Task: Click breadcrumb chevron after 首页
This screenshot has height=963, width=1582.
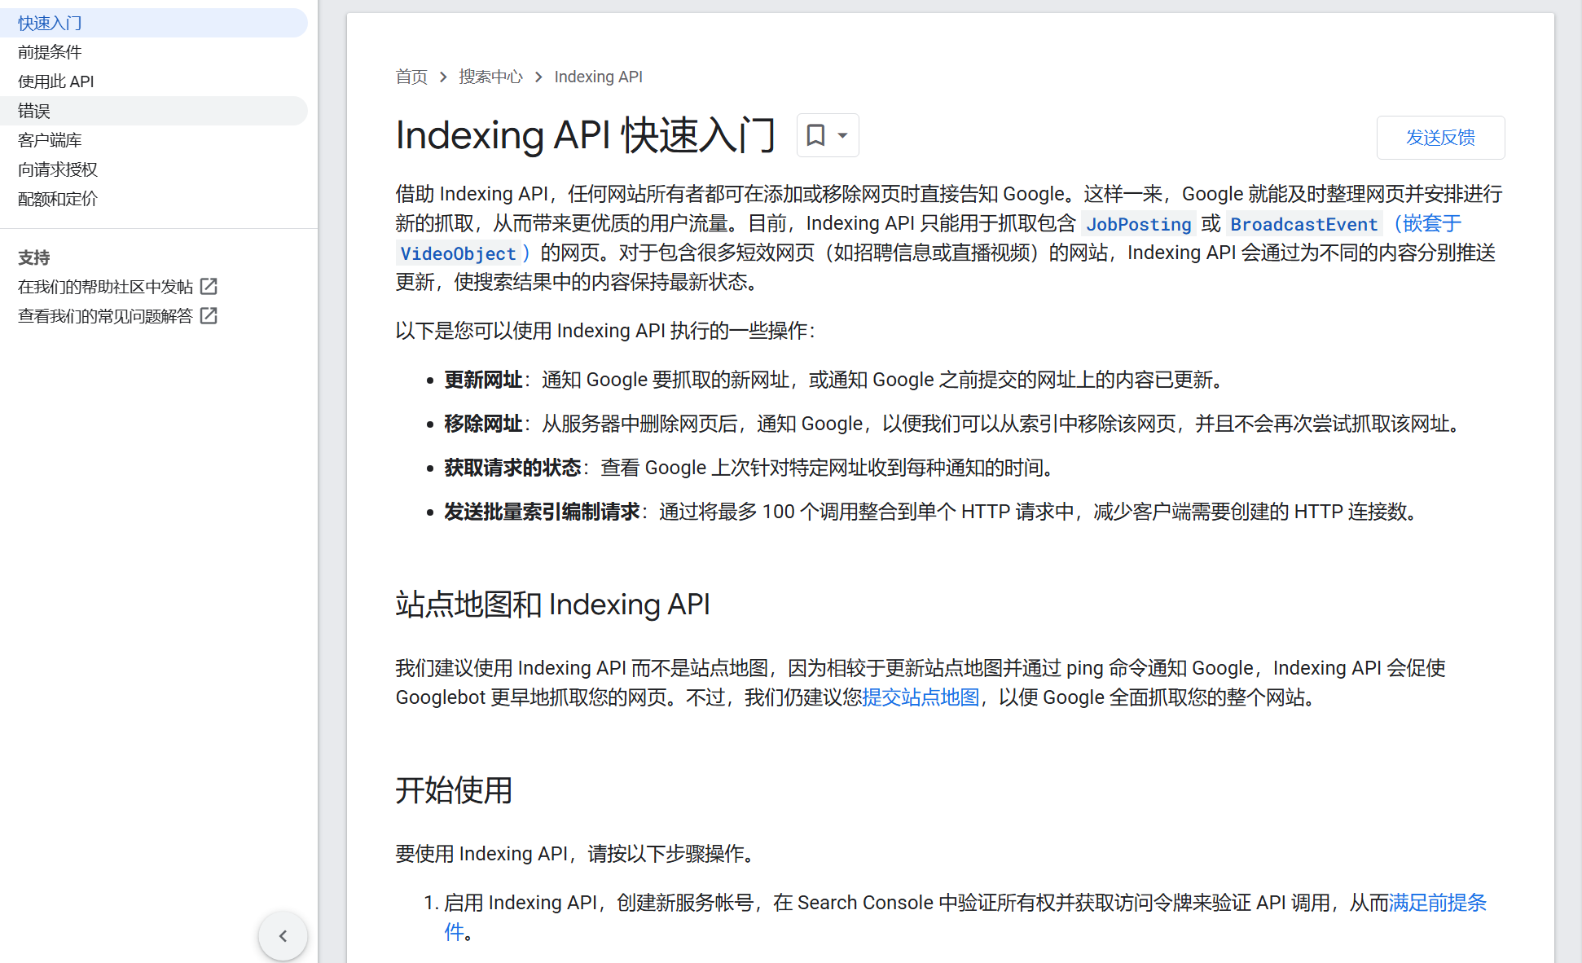Action: 443,77
